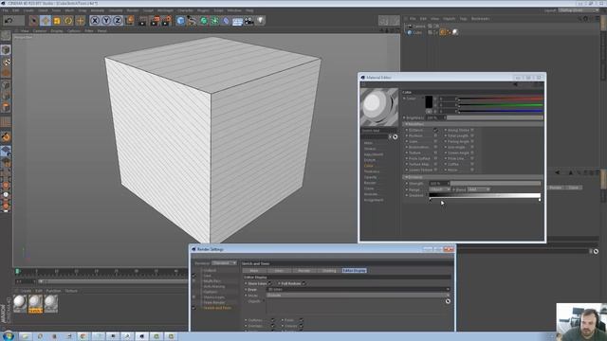The image size is (607, 341).
Task: Toggle the Y axis lock
Action: click(106, 20)
